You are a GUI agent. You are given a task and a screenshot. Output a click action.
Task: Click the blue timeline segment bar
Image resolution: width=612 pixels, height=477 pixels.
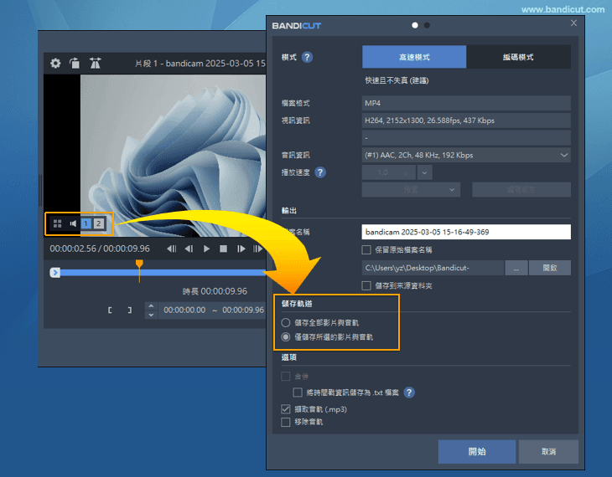click(x=163, y=273)
